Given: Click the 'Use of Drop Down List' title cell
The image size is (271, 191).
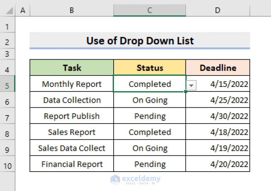Looking at the screenshot, I should pyautogui.click(x=140, y=41).
